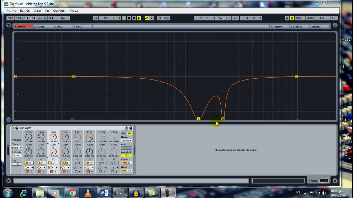Select the Master track header

pyautogui.click(x=320, y=27)
